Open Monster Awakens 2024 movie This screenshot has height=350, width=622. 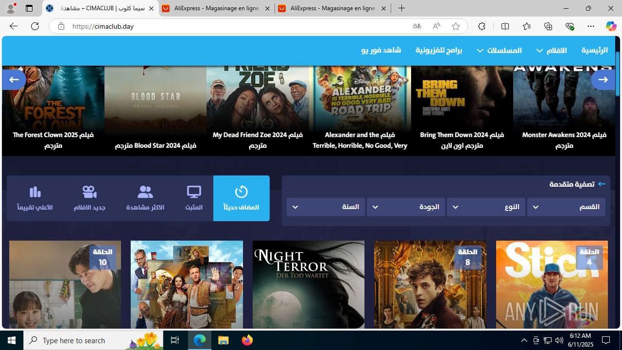tap(564, 111)
